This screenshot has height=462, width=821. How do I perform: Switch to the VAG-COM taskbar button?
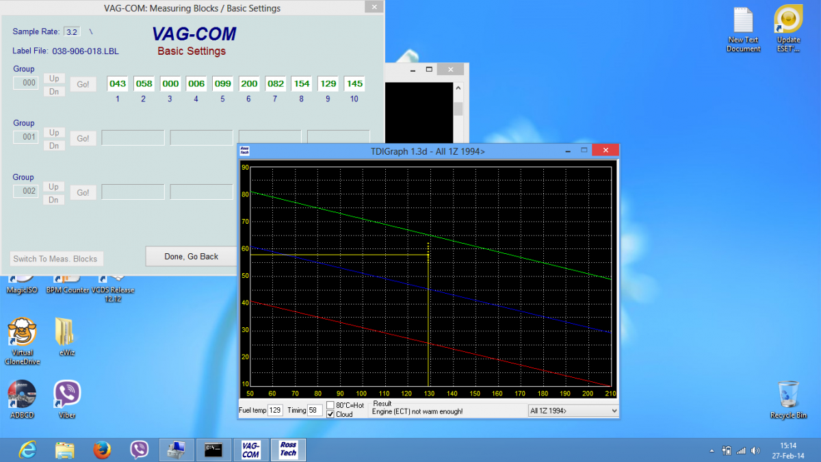pos(251,450)
